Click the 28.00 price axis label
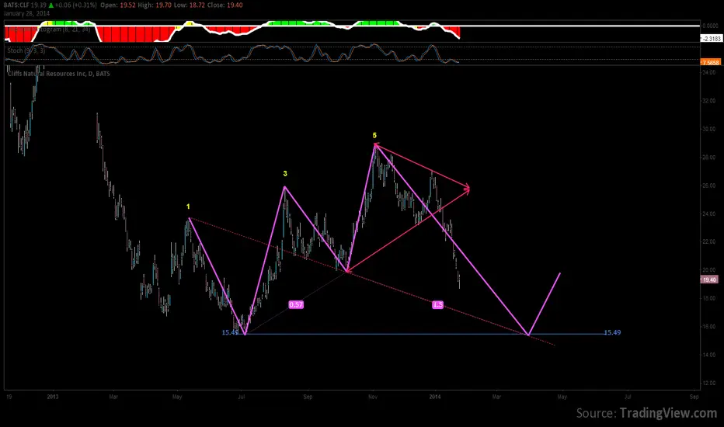 click(708, 158)
